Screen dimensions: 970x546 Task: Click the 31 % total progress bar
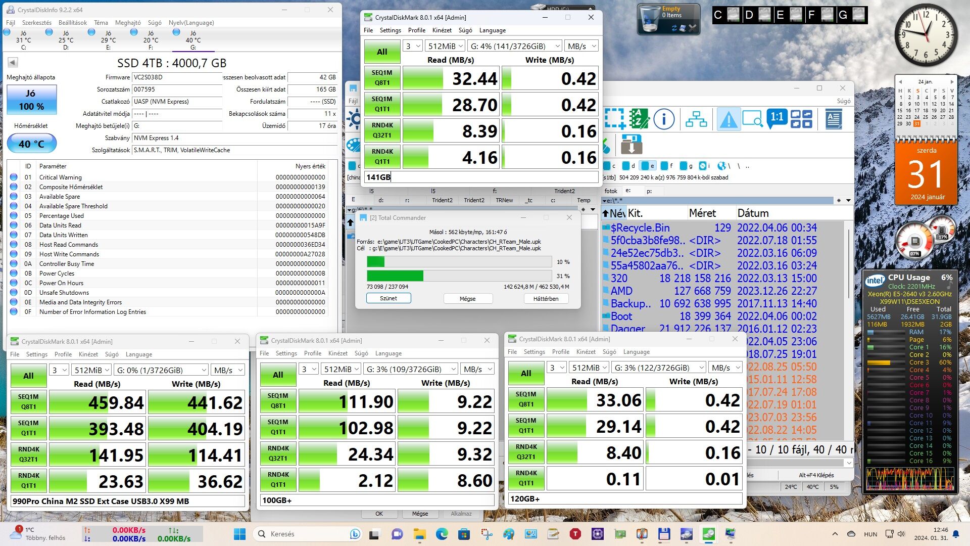[x=459, y=276]
